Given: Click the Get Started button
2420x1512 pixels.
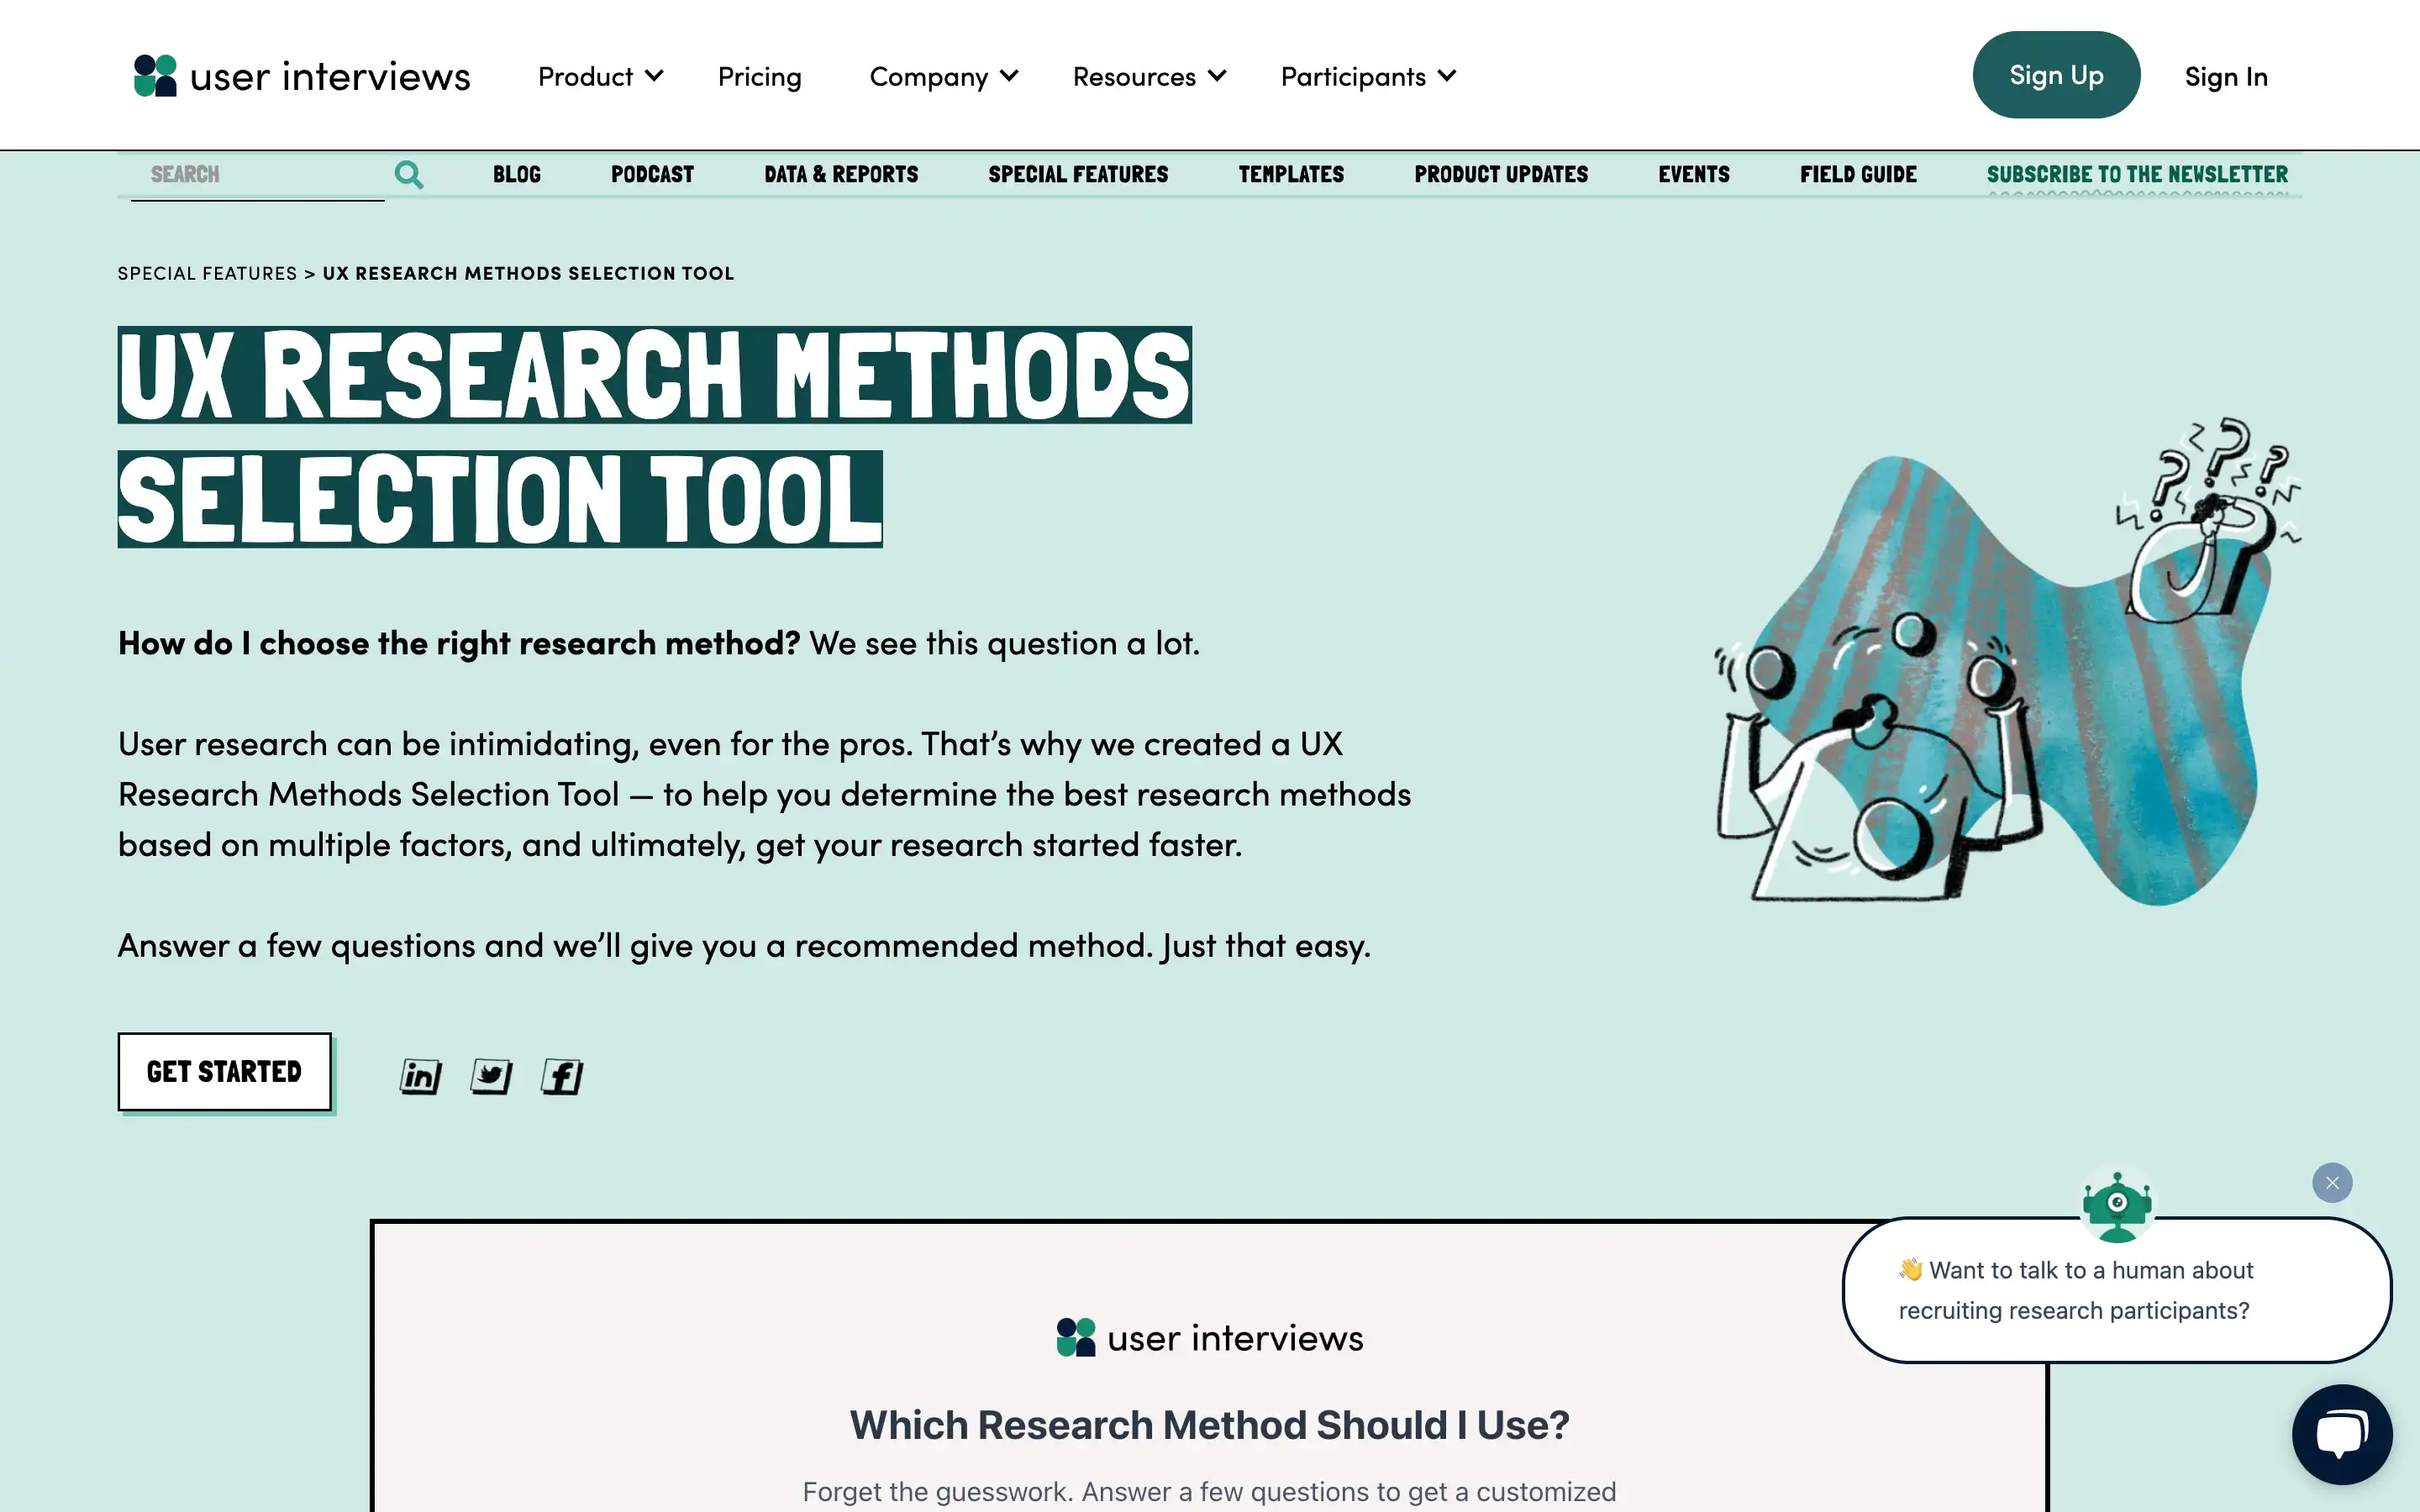Looking at the screenshot, I should pyautogui.click(x=224, y=1072).
